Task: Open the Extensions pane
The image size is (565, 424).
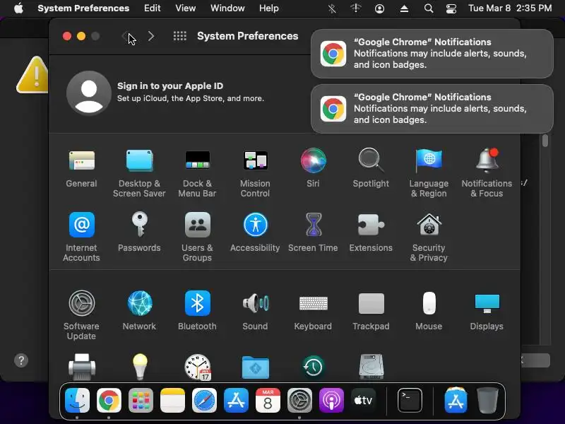Action: click(x=371, y=232)
